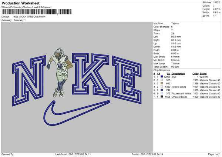
Task: Click the Fluorescent White color swatch
Action: pos(162,93)
